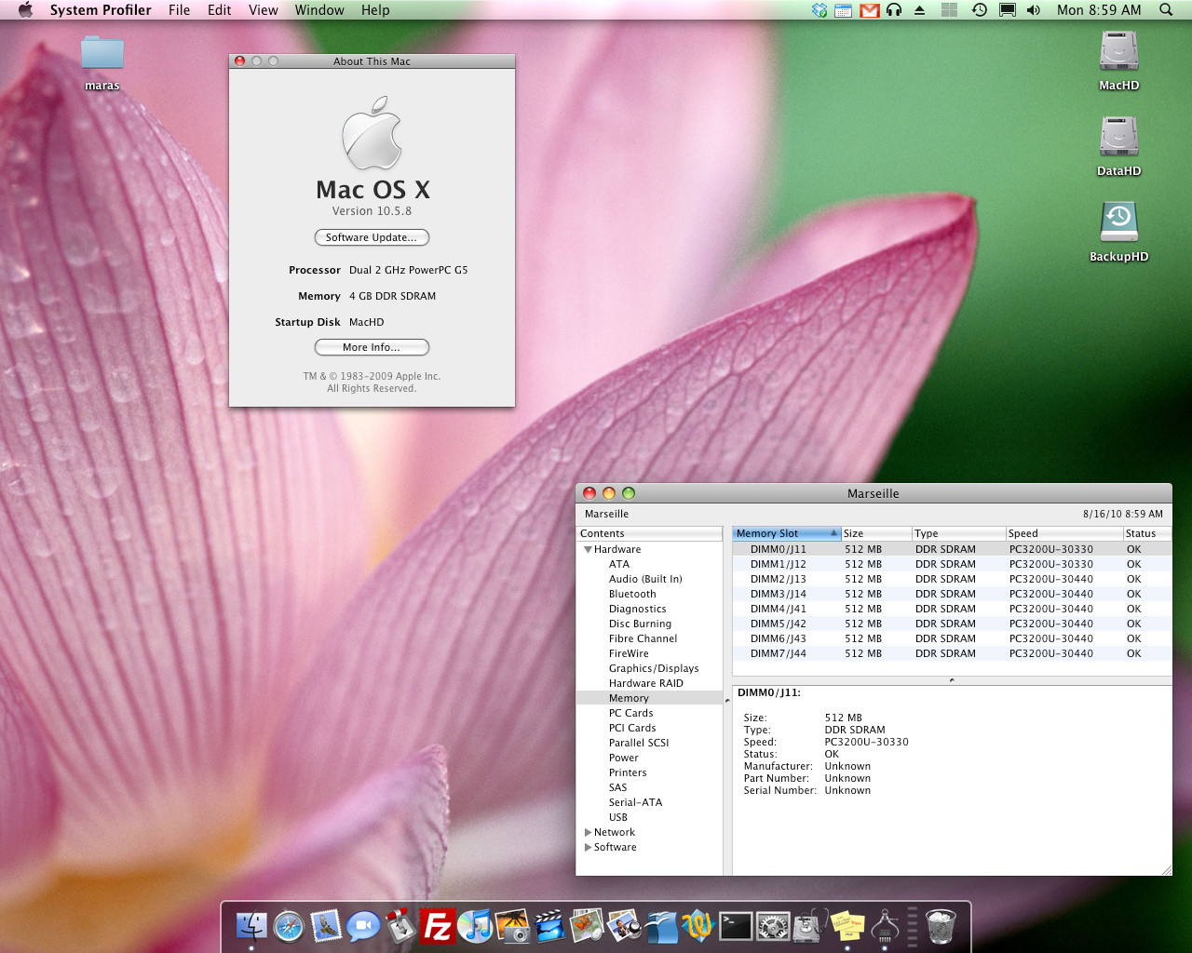
Task: Open the Trash in the Dock
Action: 941,926
